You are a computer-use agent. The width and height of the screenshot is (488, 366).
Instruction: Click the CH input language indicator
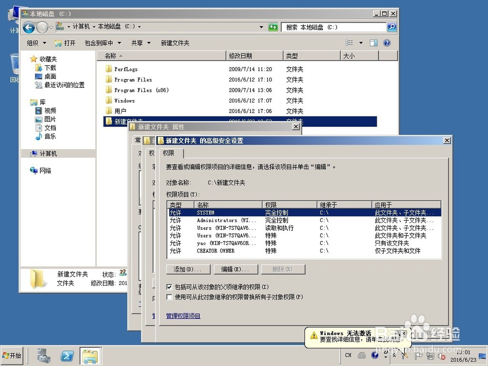(x=347, y=355)
